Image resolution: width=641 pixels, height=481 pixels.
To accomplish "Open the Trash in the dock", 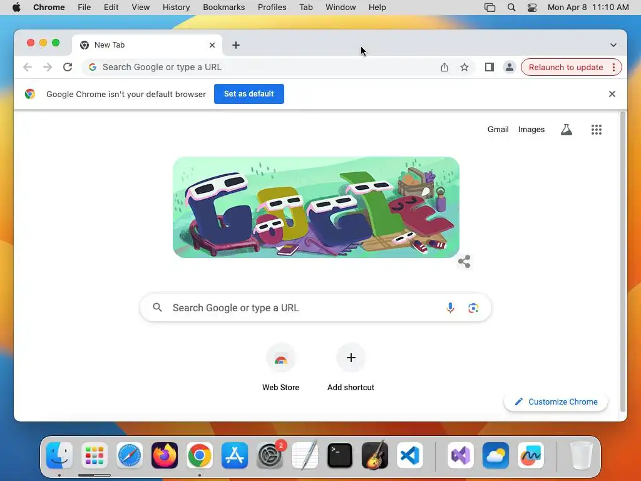I will click(x=581, y=455).
